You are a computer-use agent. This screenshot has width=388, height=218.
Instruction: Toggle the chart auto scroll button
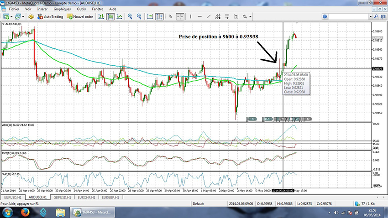coord(159,16)
